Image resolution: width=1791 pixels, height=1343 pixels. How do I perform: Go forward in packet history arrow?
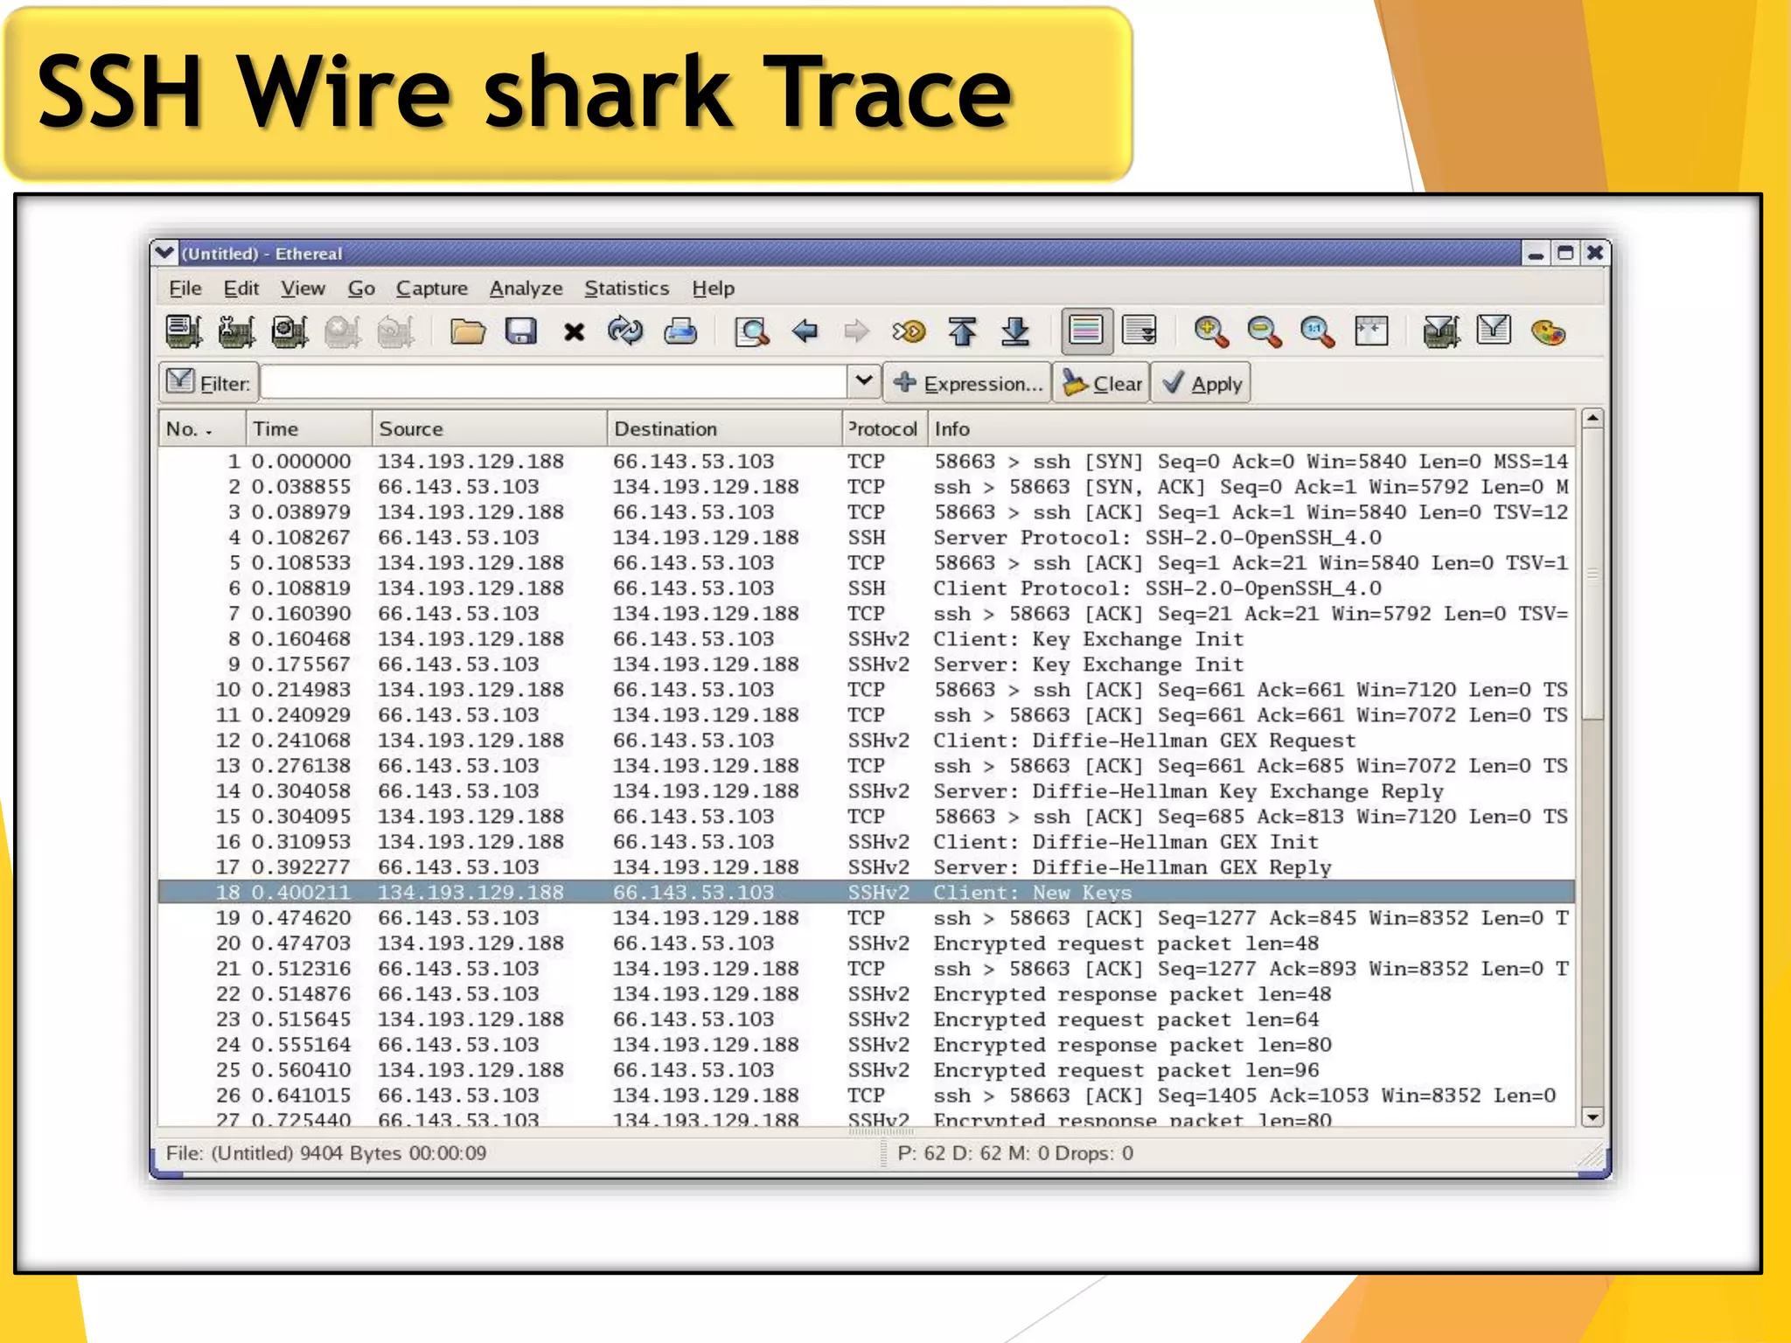[x=857, y=331]
